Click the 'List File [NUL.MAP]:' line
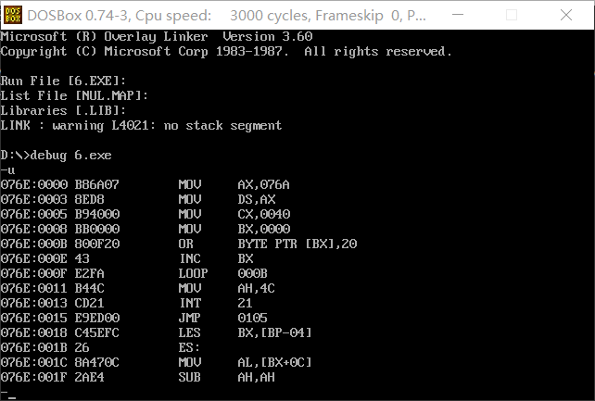This screenshot has width=595, height=401. (x=74, y=95)
